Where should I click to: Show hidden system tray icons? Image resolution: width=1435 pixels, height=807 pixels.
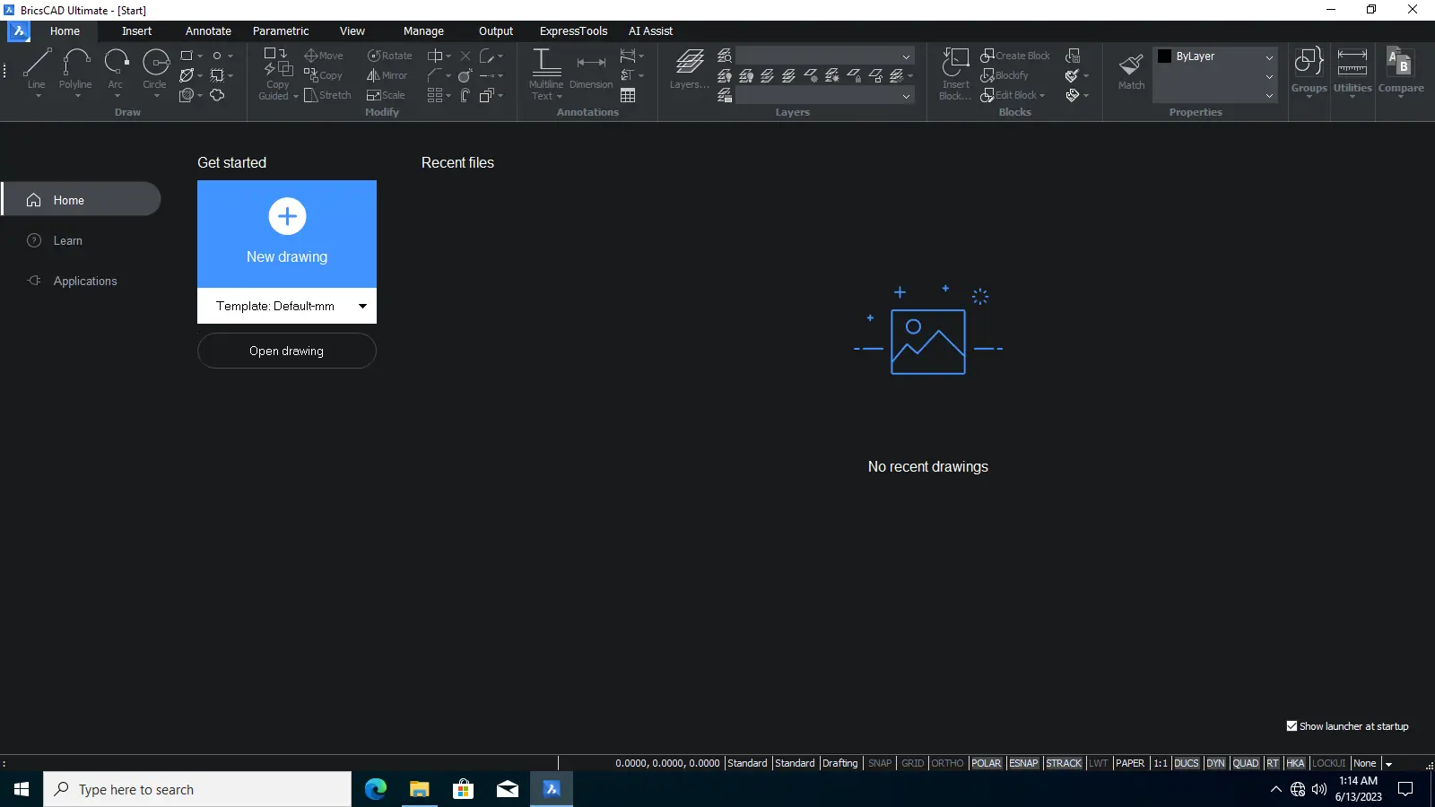coord(1276,789)
